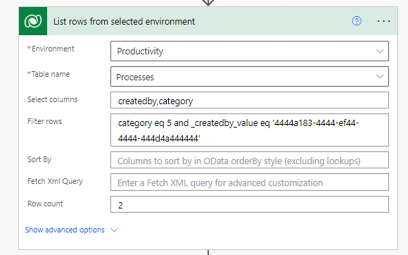Click the green Dataverse connector icon

pos(33,21)
